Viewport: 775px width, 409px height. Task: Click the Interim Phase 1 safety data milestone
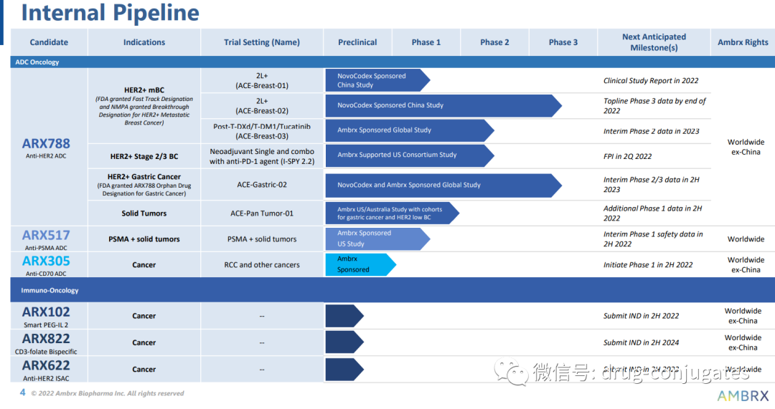click(x=653, y=239)
